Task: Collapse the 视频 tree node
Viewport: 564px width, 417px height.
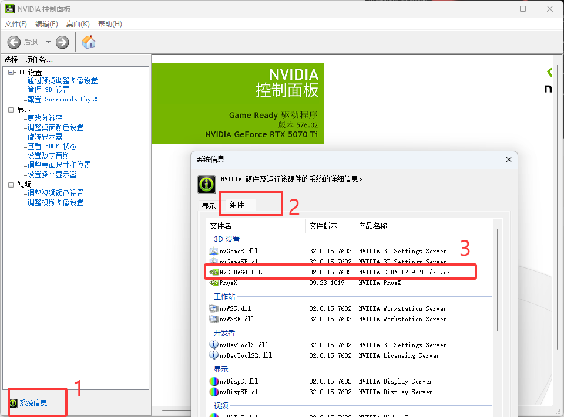Action: (x=11, y=185)
